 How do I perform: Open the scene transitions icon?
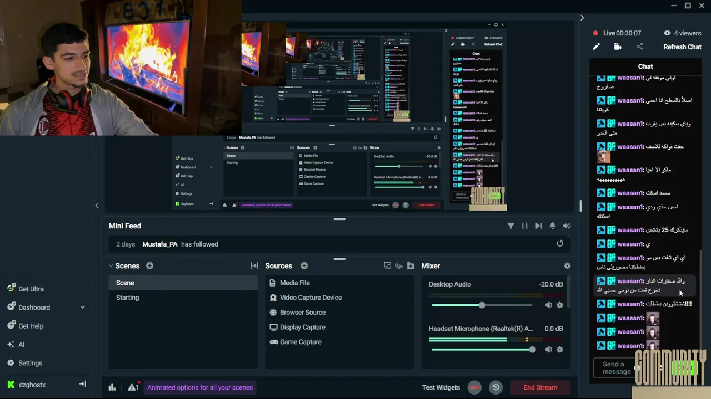pyautogui.click(x=254, y=266)
